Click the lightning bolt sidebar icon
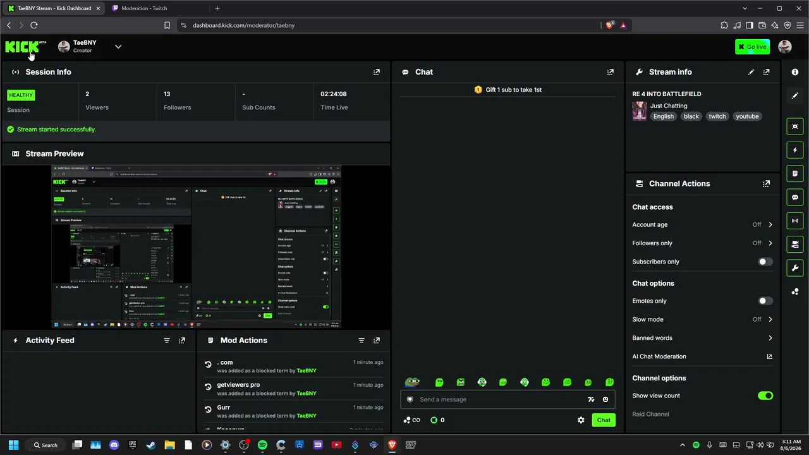The image size is (809, 455). click(795, 150)
